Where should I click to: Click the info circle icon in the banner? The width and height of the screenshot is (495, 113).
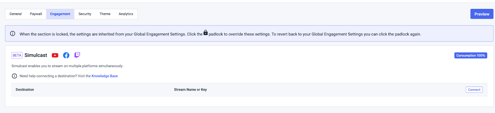(x=13, y=33)
